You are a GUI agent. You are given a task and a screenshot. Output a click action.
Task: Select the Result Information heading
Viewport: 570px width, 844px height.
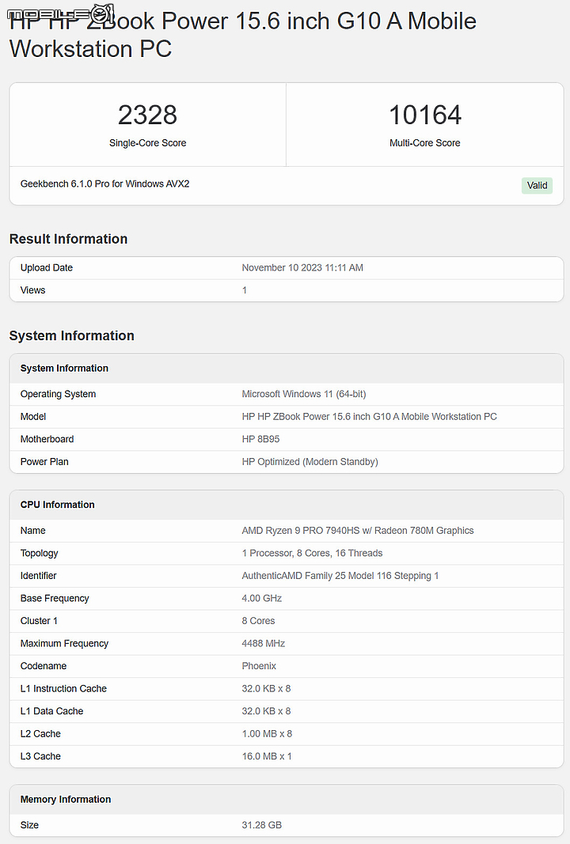(x=68, y=239)
